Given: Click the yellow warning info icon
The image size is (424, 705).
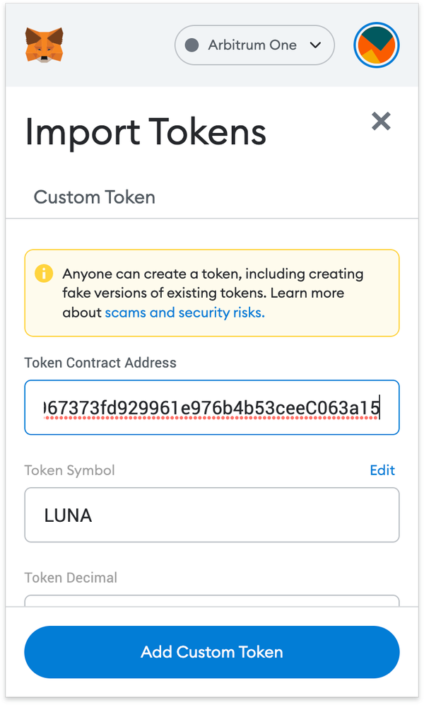Looking at the screenshot, I should click(x=44, y=273).
